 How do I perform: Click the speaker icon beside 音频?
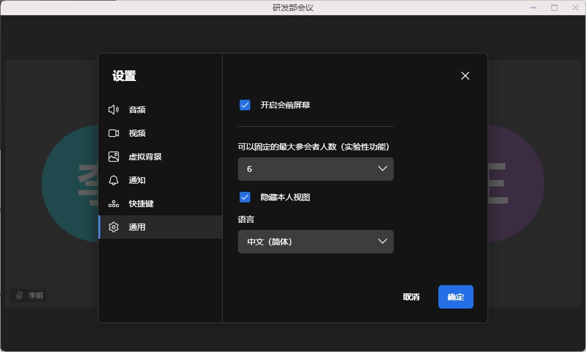(114, 110)
